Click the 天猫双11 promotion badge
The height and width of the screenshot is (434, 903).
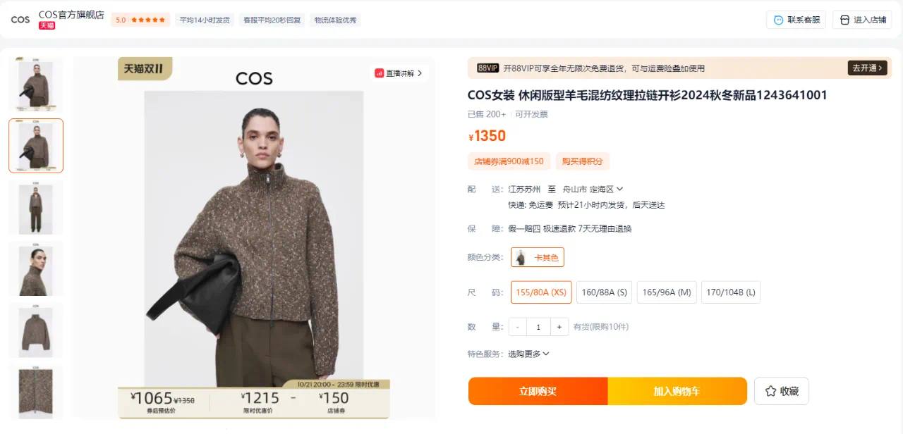pyautogui.click(x=145, y=68)
